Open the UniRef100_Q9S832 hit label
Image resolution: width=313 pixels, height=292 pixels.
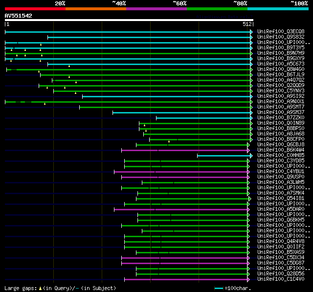(281, 37)
